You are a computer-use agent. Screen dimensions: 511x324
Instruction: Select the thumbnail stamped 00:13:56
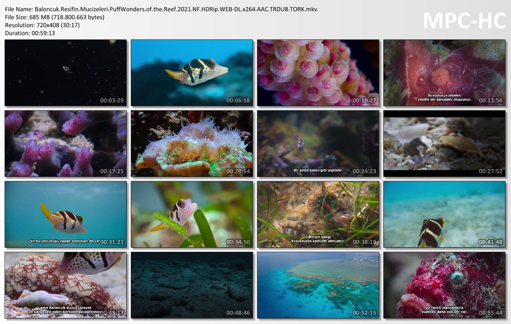[x=444, y=73]
